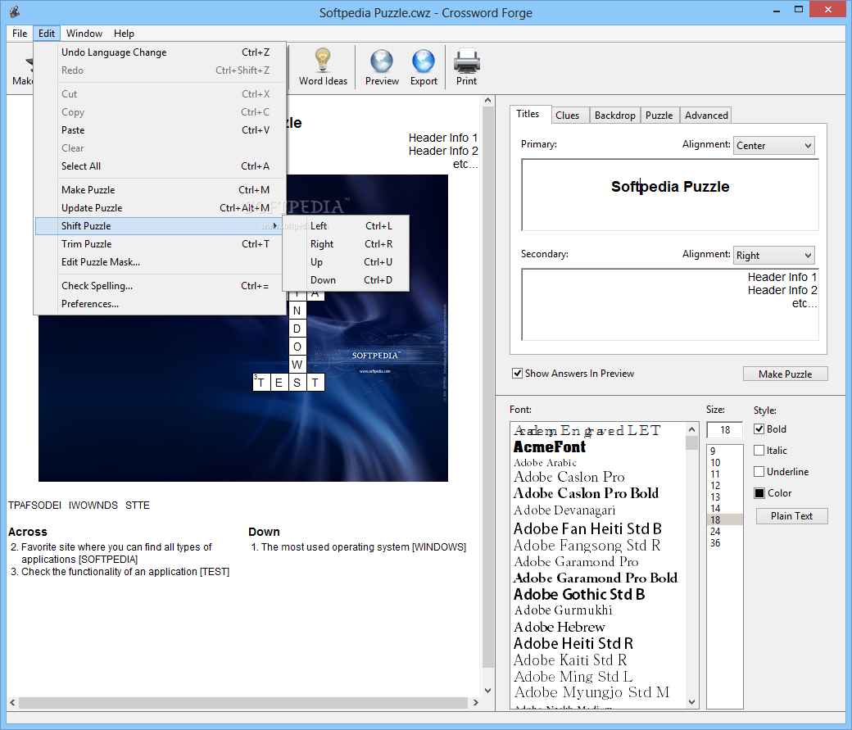Viewport: 852px width, 730px height.
Task: Close the open Edit menu
Action: (46, 33)
